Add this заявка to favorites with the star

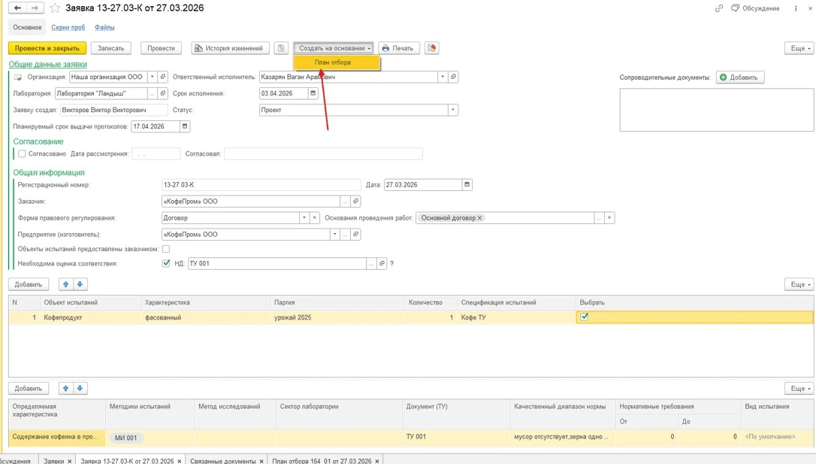click(x=55, y=8)
